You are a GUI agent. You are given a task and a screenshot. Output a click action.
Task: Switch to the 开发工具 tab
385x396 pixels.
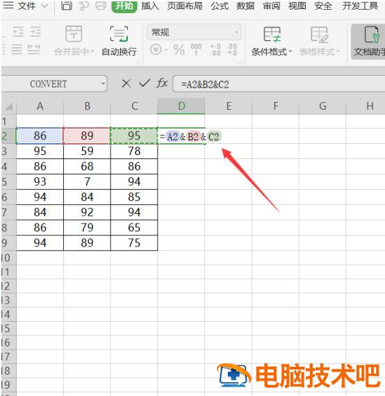click(360, 6)
